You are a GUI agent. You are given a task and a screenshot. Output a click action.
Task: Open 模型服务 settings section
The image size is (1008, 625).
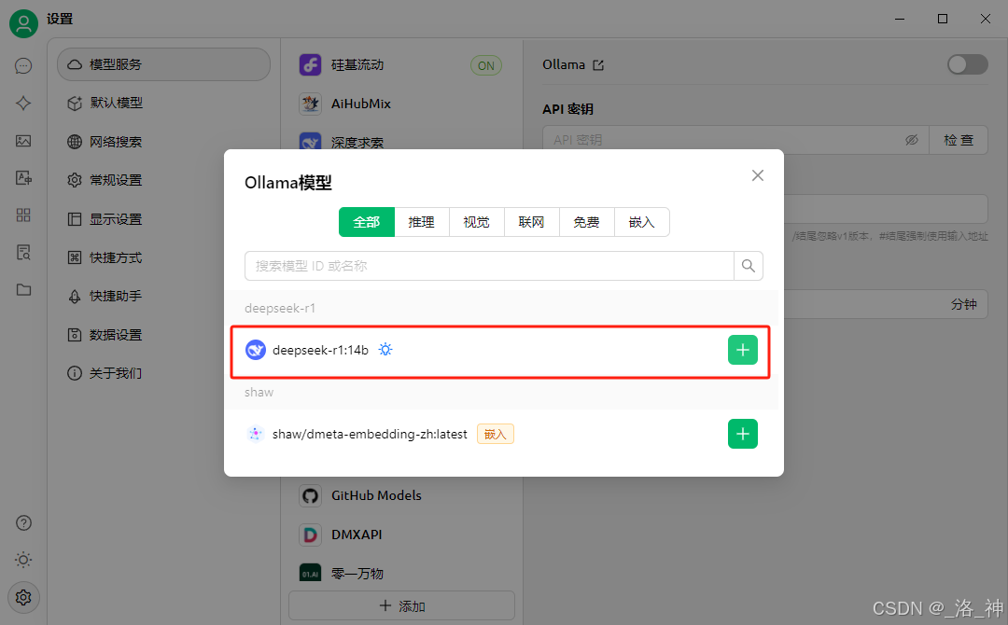coord(164,64)
